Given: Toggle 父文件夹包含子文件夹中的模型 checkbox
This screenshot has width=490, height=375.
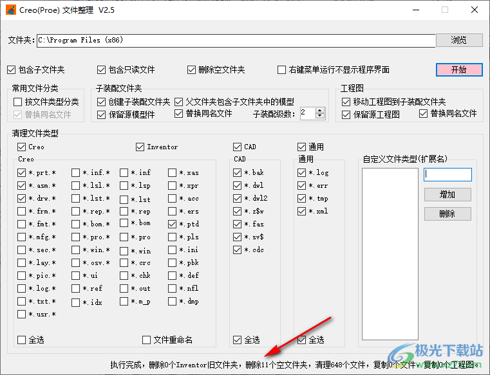Looking at the screenshot, I should pos(179,102).
